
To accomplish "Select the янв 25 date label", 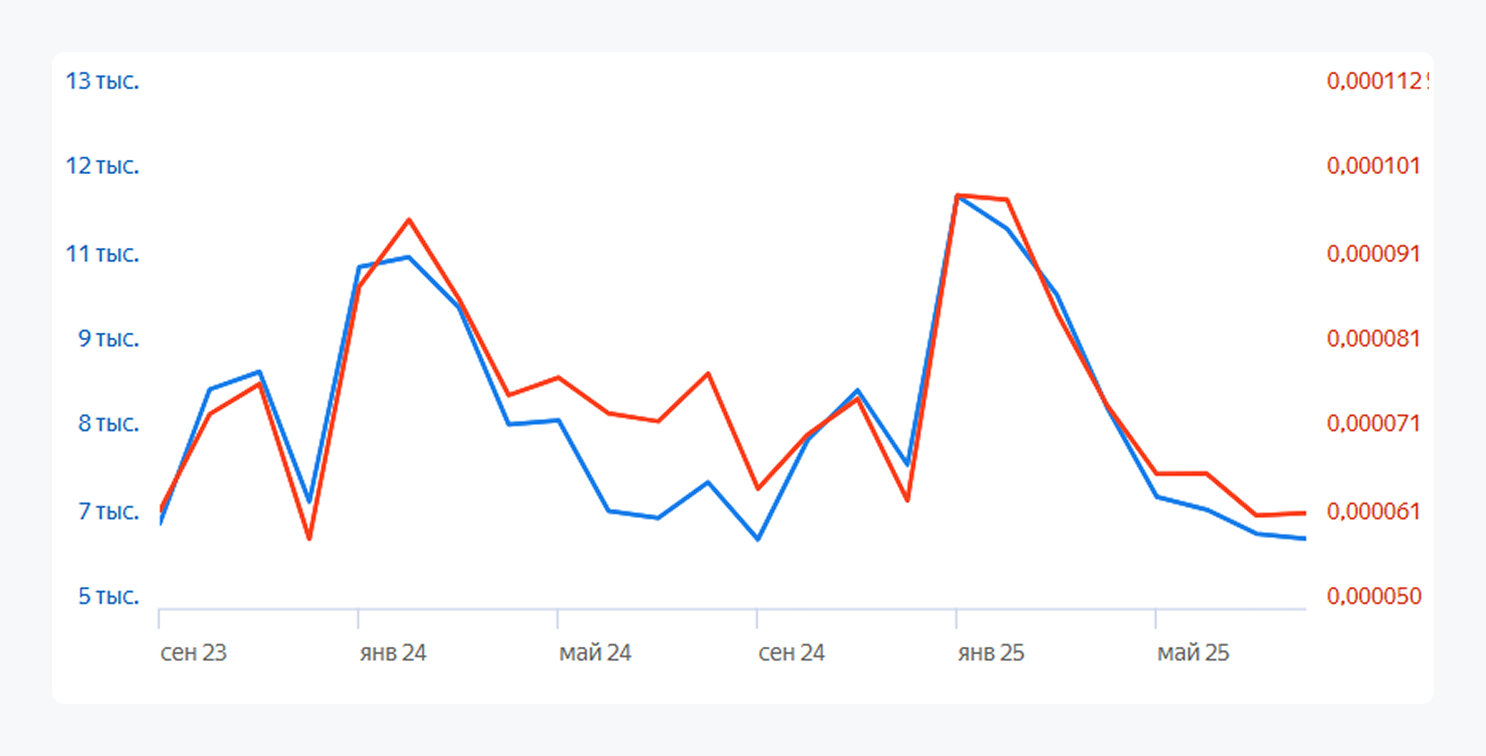I will coord(991,653).
